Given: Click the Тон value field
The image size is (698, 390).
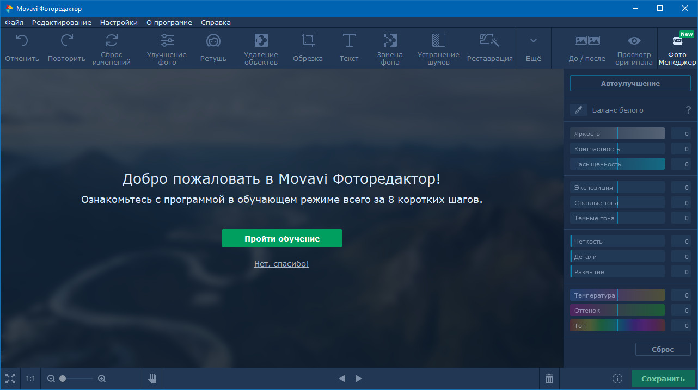Looking at the screenshot, I should 681,325.
